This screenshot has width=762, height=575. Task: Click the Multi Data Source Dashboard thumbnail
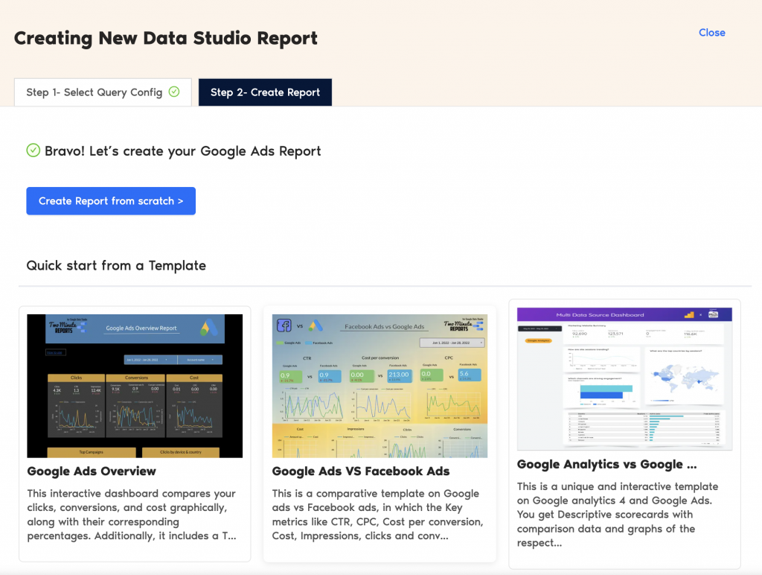coord(624,379)
